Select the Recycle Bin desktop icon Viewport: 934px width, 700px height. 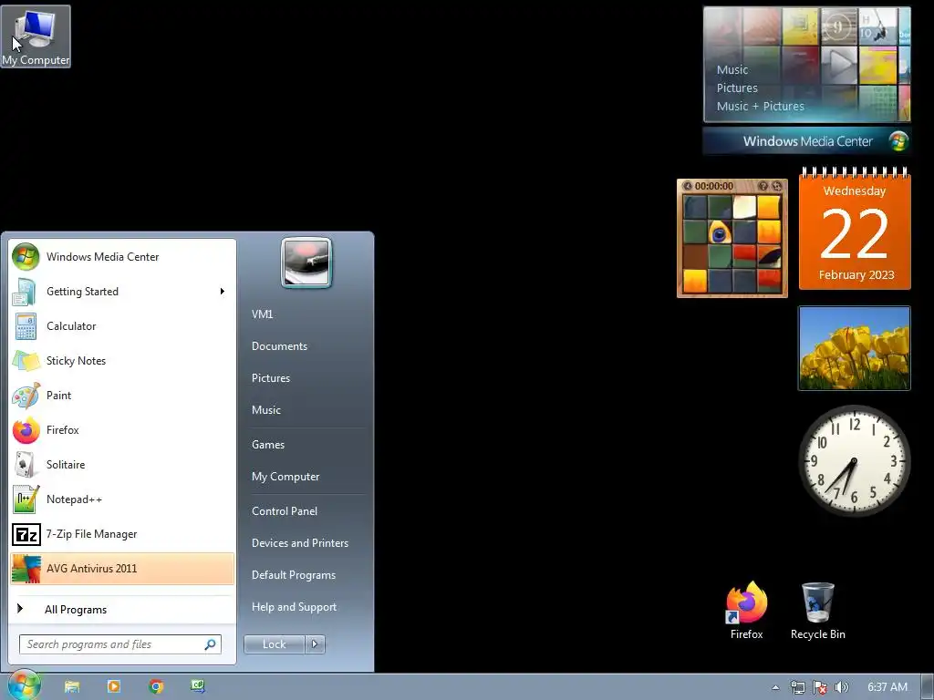pyautogui.click(x=818, y=611)
